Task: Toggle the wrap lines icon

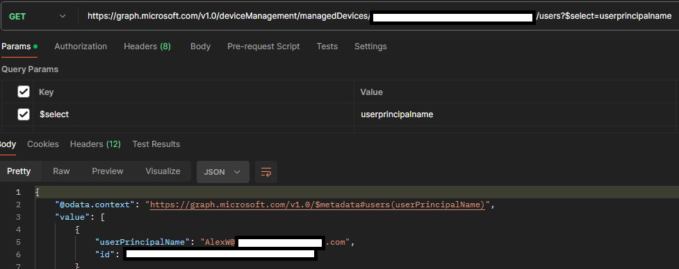Action: click(266, 172)
